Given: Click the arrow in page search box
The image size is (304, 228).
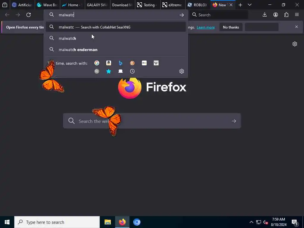Looking at the screenshot, I should [234, 121].
